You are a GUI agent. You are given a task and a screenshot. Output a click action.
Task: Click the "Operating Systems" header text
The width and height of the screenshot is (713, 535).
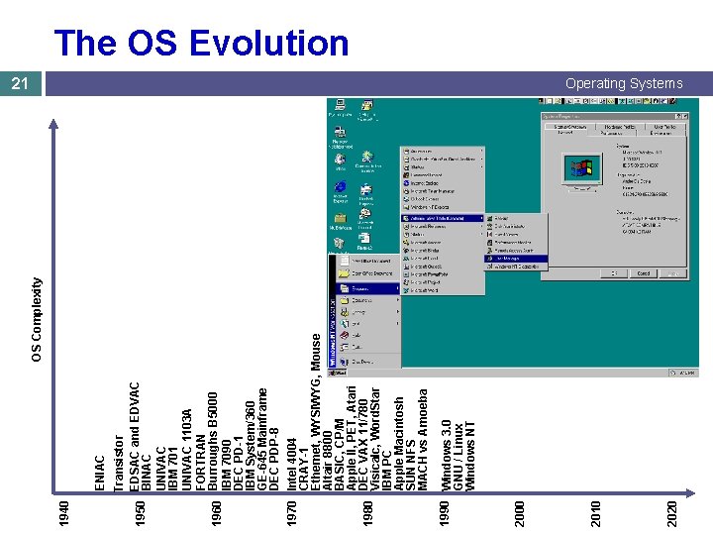click(x=624, y=83)
